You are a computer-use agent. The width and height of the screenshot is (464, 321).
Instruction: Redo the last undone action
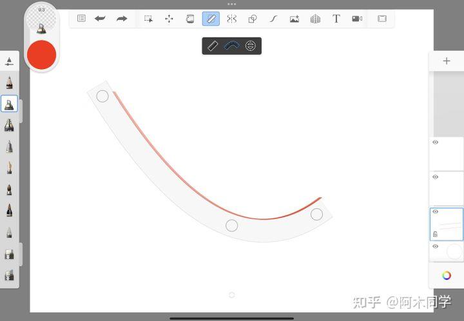[x=122, y=19]
